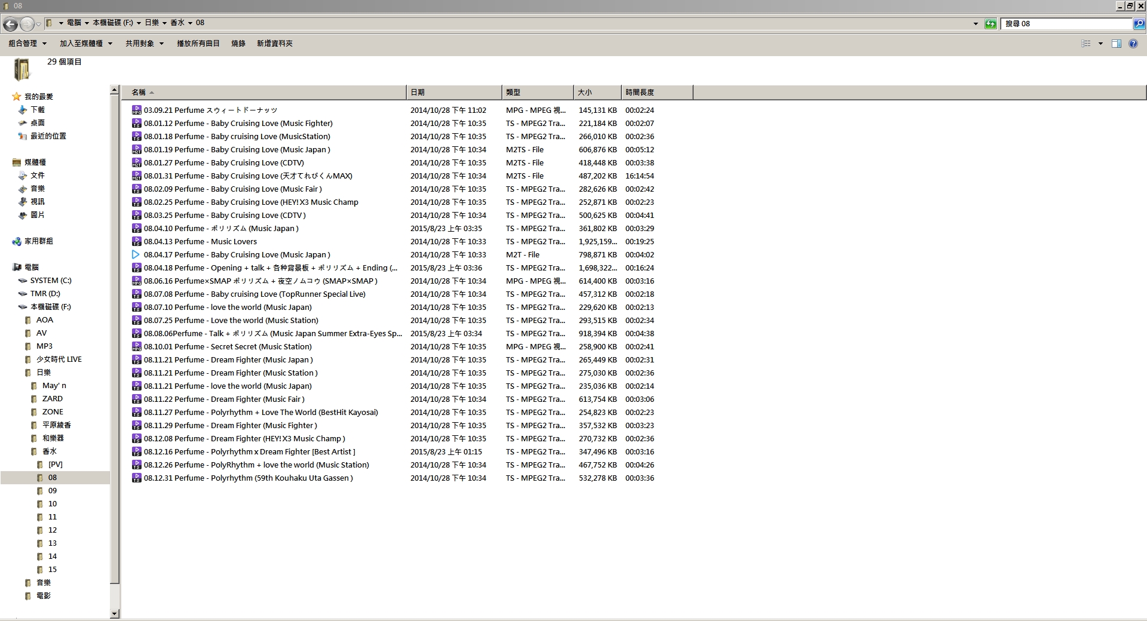Click the navigation pane scroll down arrow

click(x=115, y=614)
